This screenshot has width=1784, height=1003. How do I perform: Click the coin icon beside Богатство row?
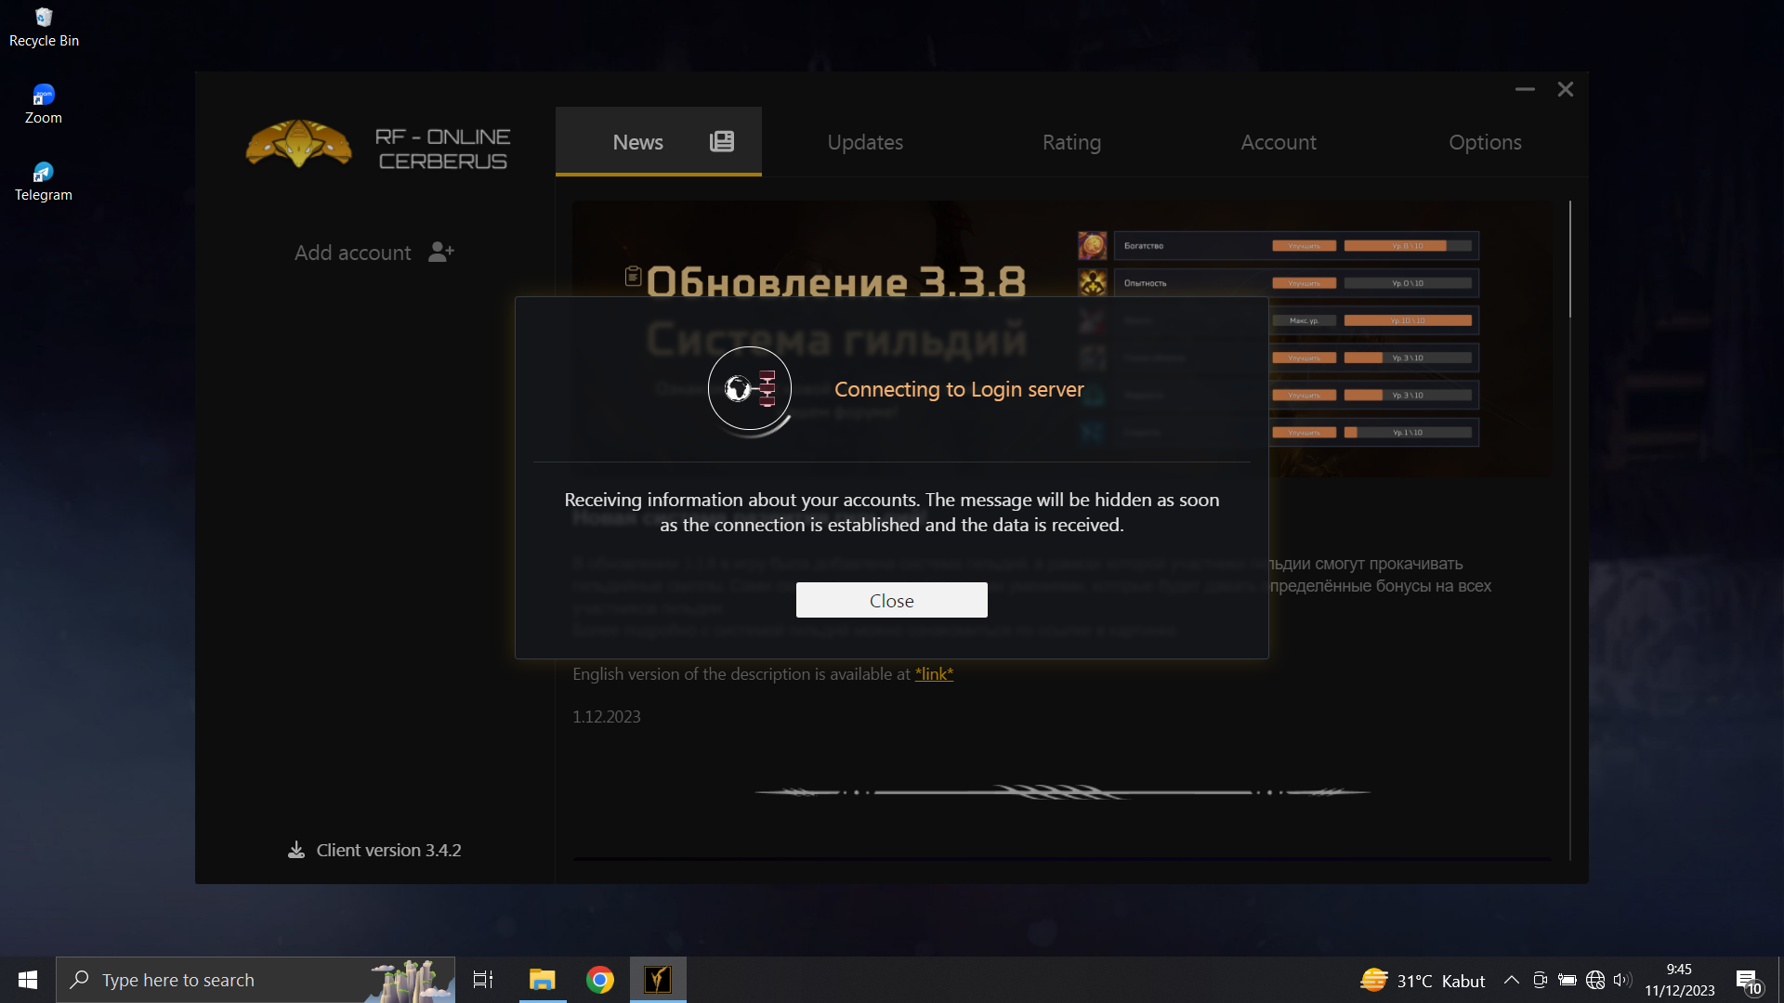[1092, 245]
